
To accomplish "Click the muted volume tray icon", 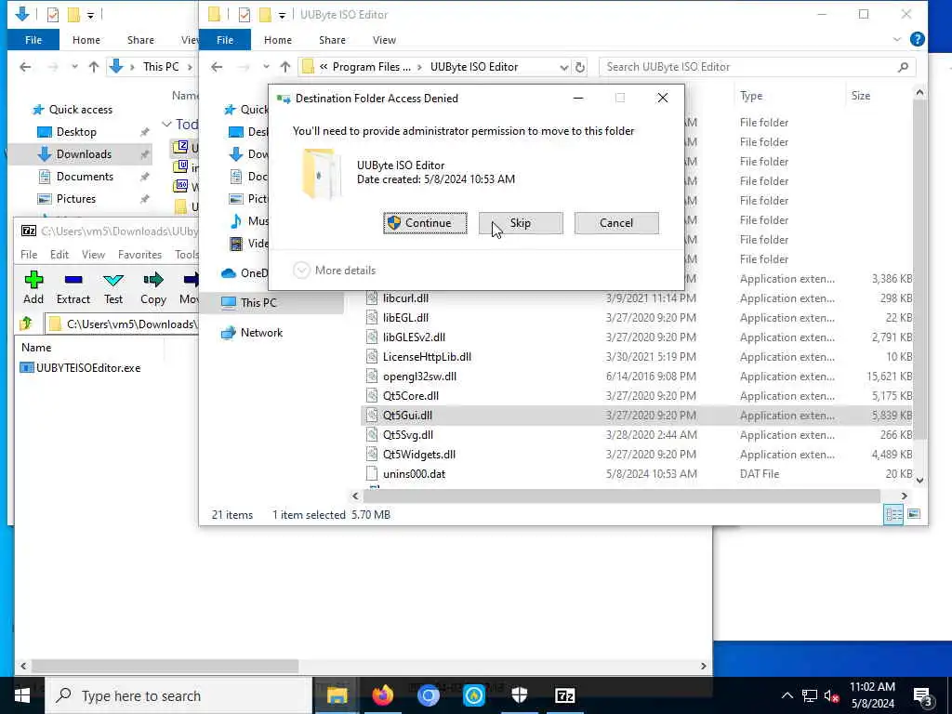I will 831,695.
